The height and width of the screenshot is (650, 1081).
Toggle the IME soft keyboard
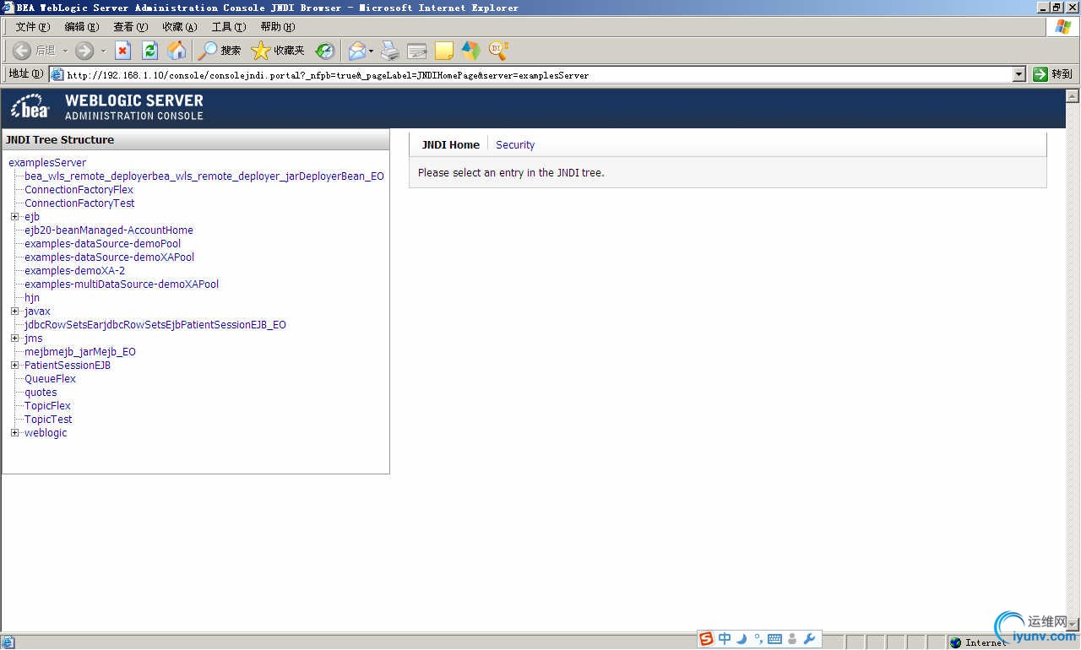point(774,639)
